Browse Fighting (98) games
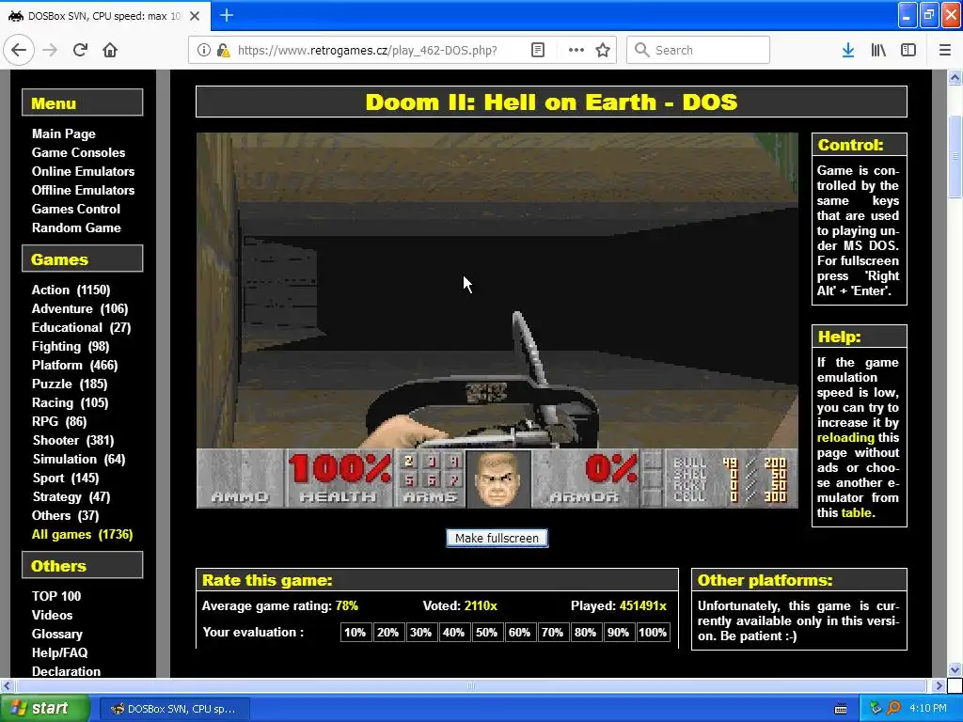963x722 pixels. click(x=71, y=346)
